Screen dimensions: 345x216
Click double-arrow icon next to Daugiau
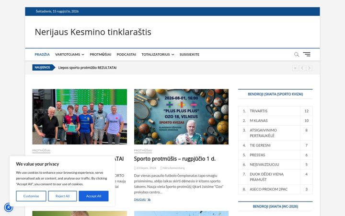(149, 200)
